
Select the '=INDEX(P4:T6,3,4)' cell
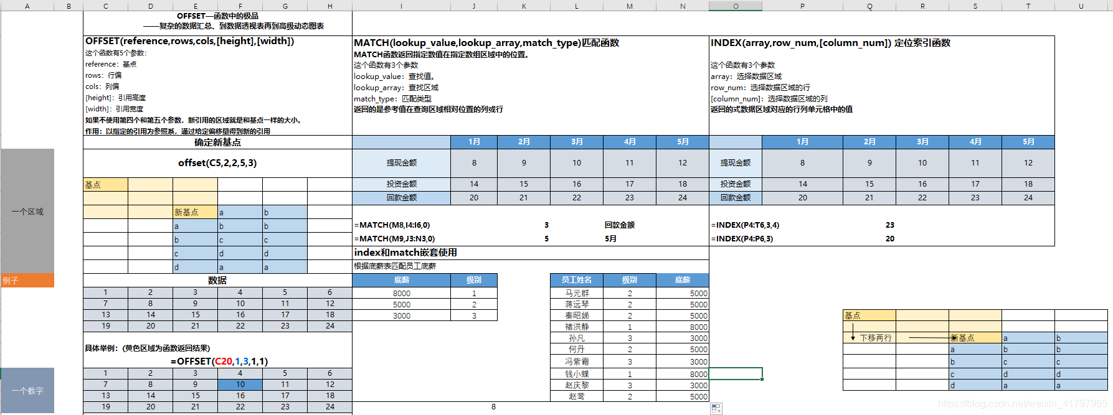coord(745,225)
